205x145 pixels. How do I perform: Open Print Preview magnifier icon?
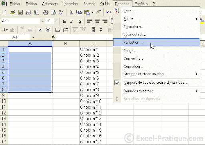tap(54, 12)
